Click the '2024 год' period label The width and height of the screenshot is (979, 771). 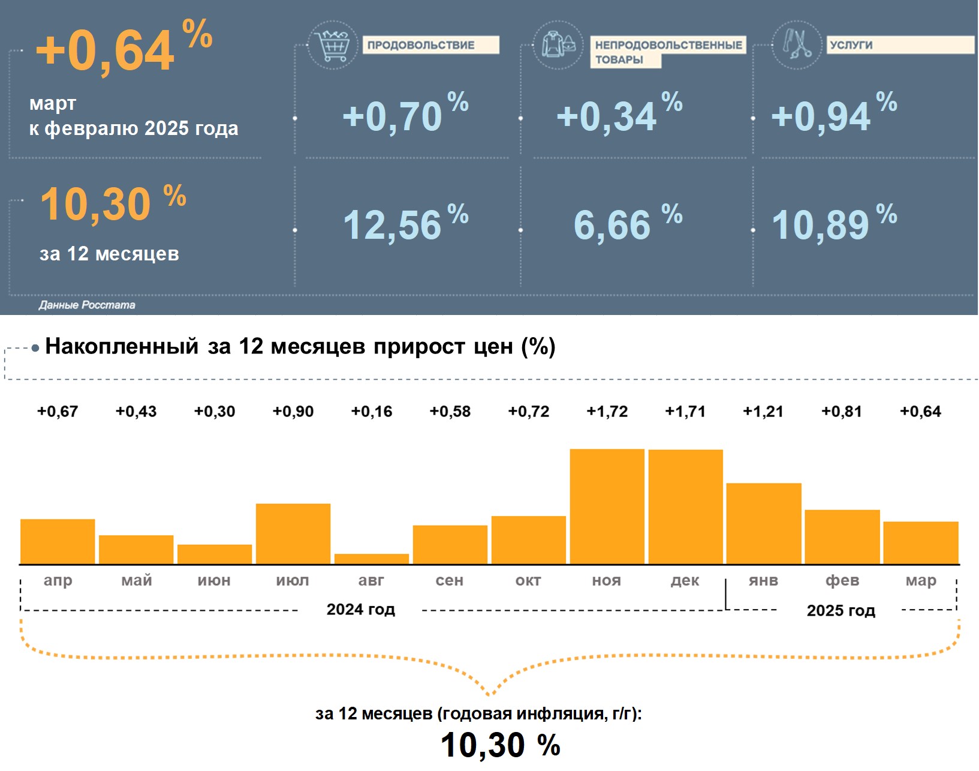[x=361, y=610]
